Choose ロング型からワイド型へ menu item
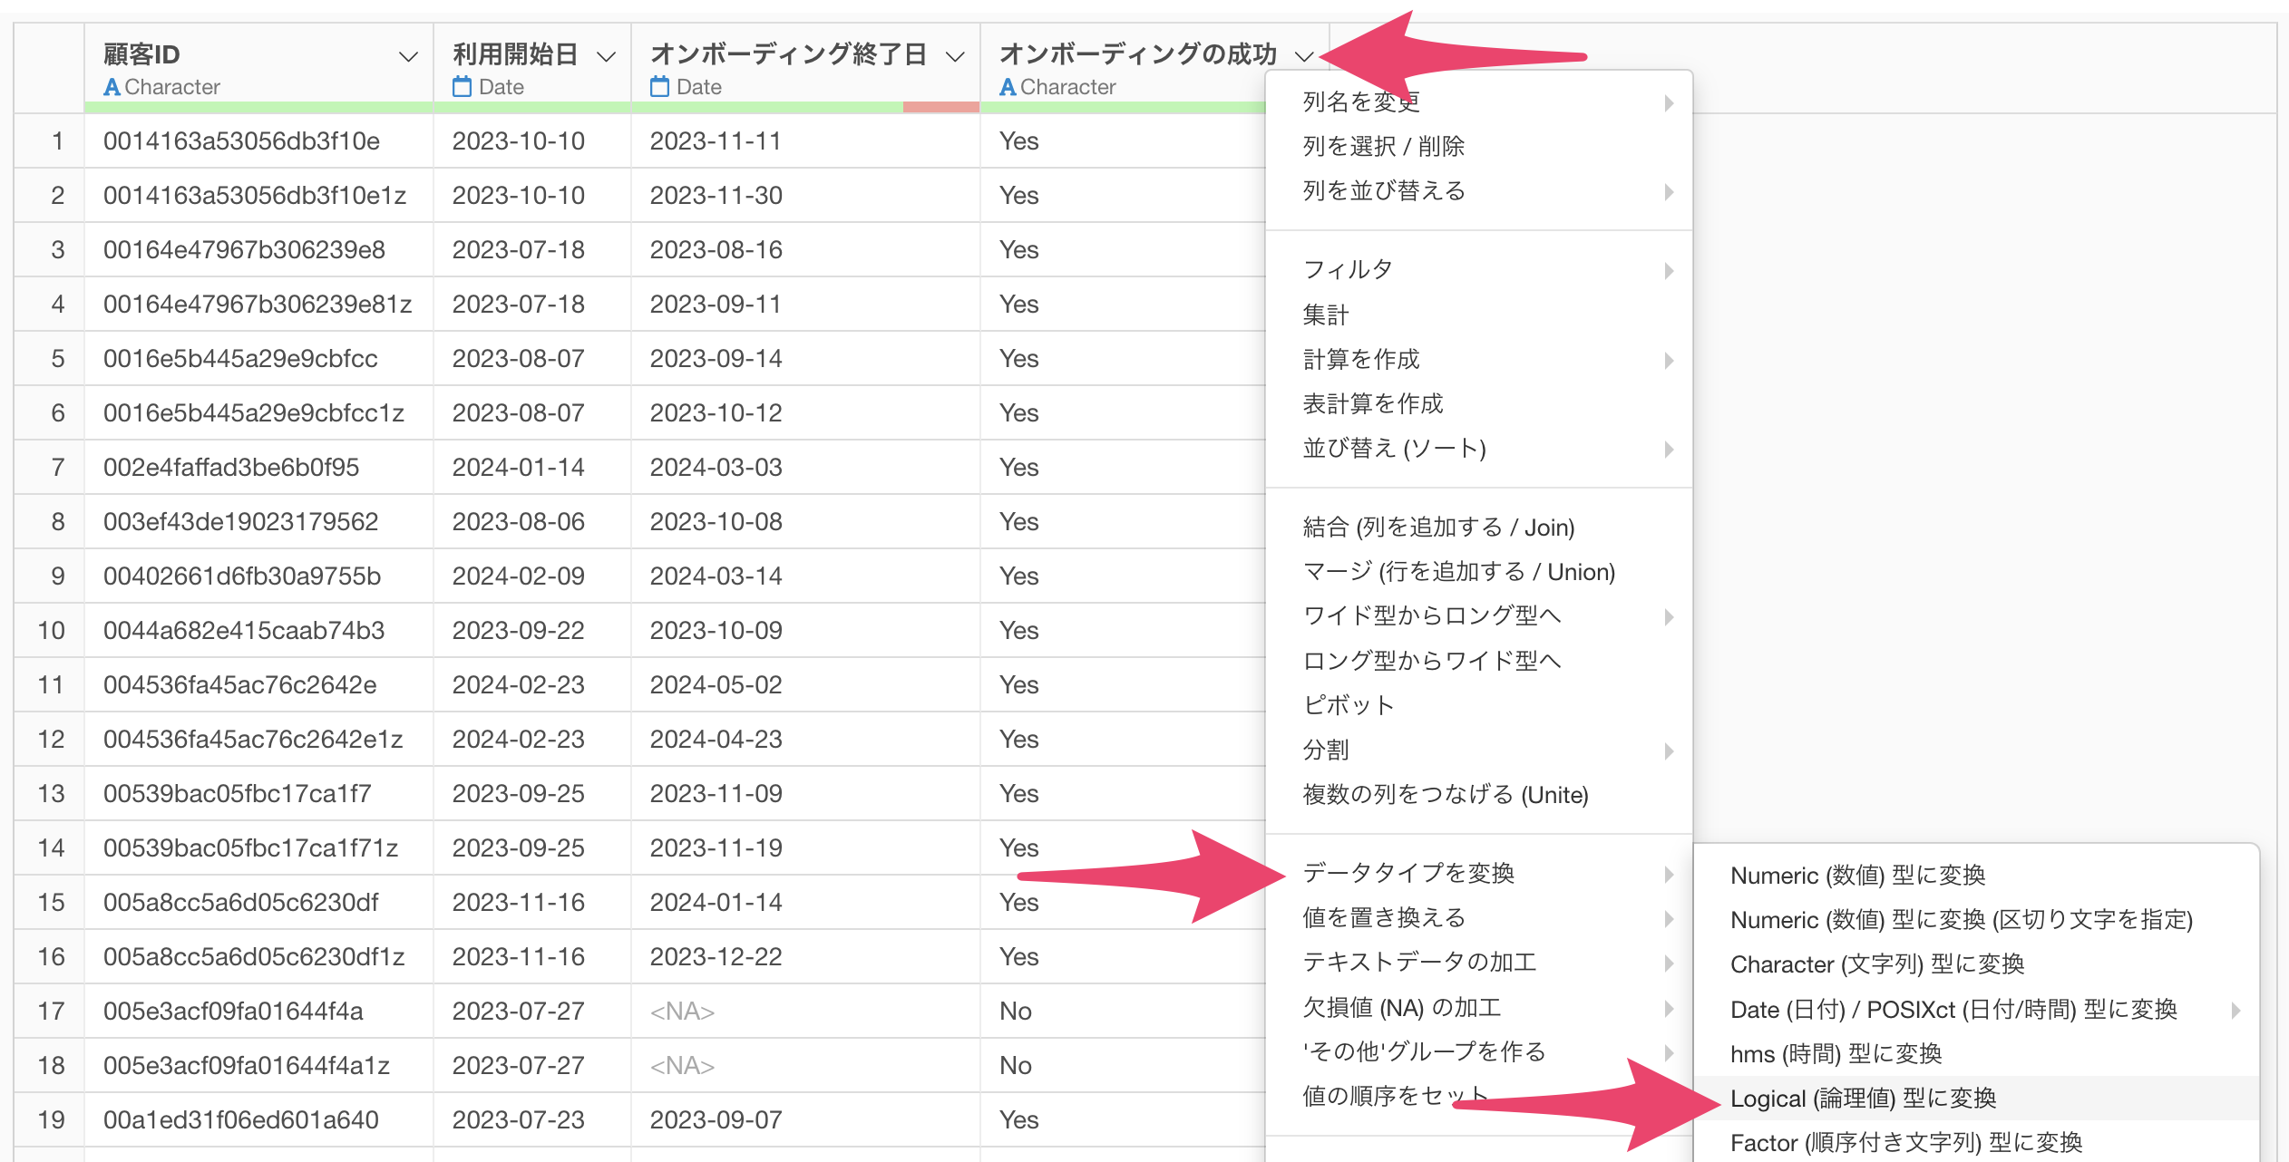This screenshot has width=2289, height=1162. pos(1478,660)
